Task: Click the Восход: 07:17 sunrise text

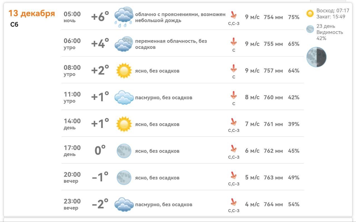Action: pos(333,11)
